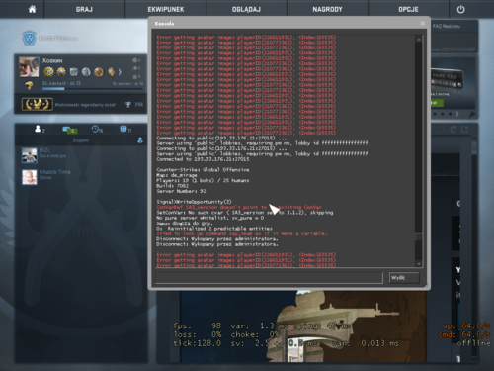Select a store carousel page dot
Image resolution: width=494 pixels, height=371 pixels.
[x=443, y=114]
